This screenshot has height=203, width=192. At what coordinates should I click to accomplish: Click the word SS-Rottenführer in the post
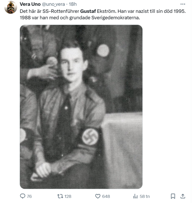click(x=61, y=11)
